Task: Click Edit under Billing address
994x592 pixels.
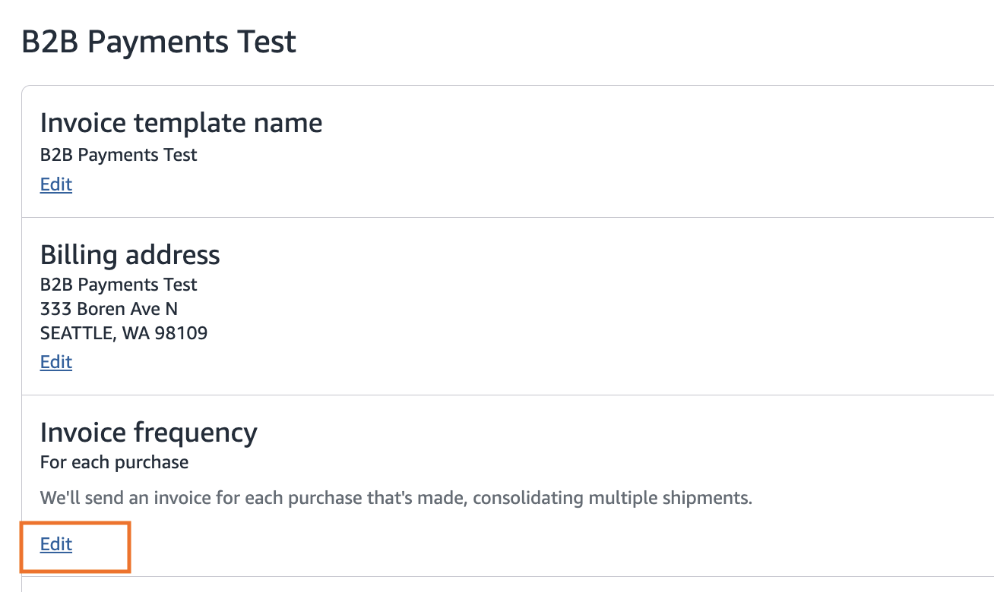Action: [x=55, y=362]
